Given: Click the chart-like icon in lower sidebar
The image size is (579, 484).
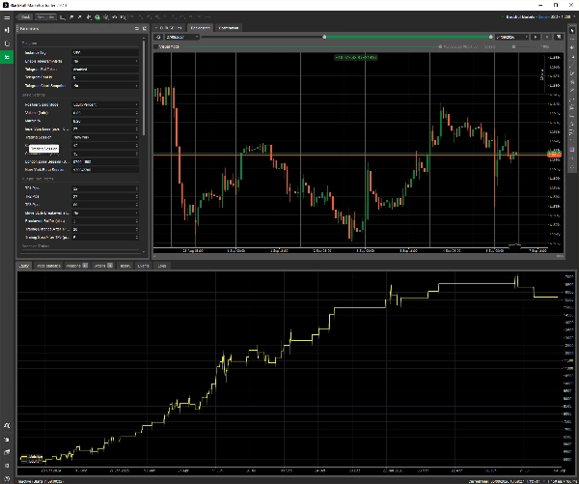Looking at the screenshot, I should [7, 452].
